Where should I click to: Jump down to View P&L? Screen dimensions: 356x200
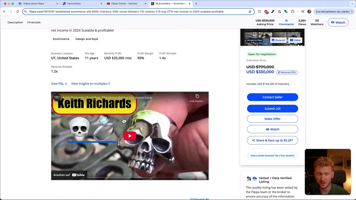59,84
